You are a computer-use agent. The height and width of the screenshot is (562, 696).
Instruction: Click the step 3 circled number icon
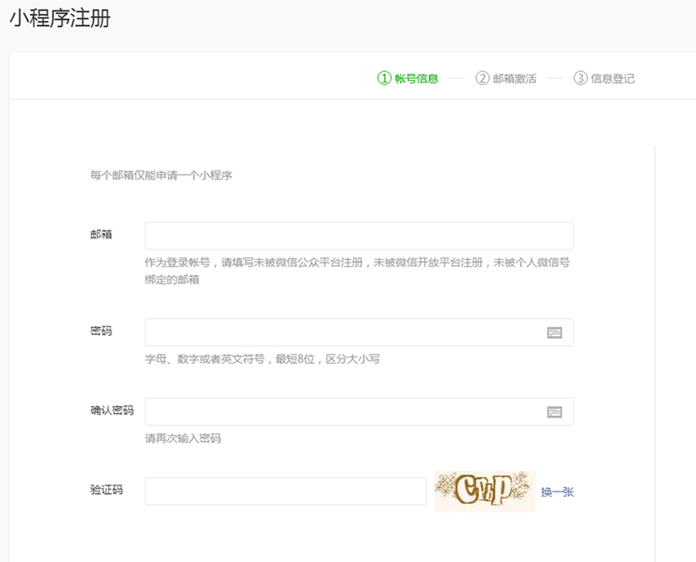[580, 78]
